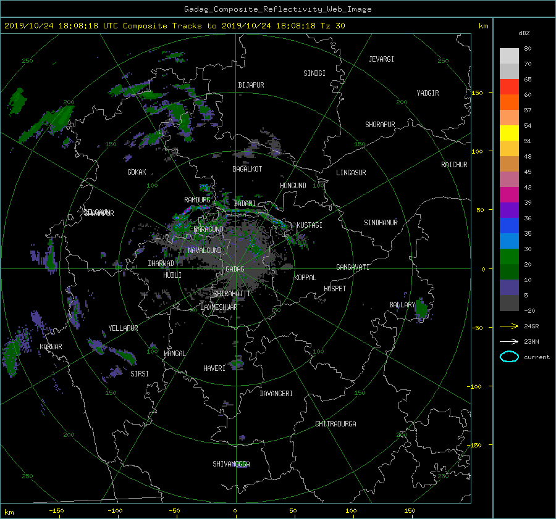The image size is (556, 519).
Task: Select the red 65 dBZ color swatch
Action: click(509, 86)
